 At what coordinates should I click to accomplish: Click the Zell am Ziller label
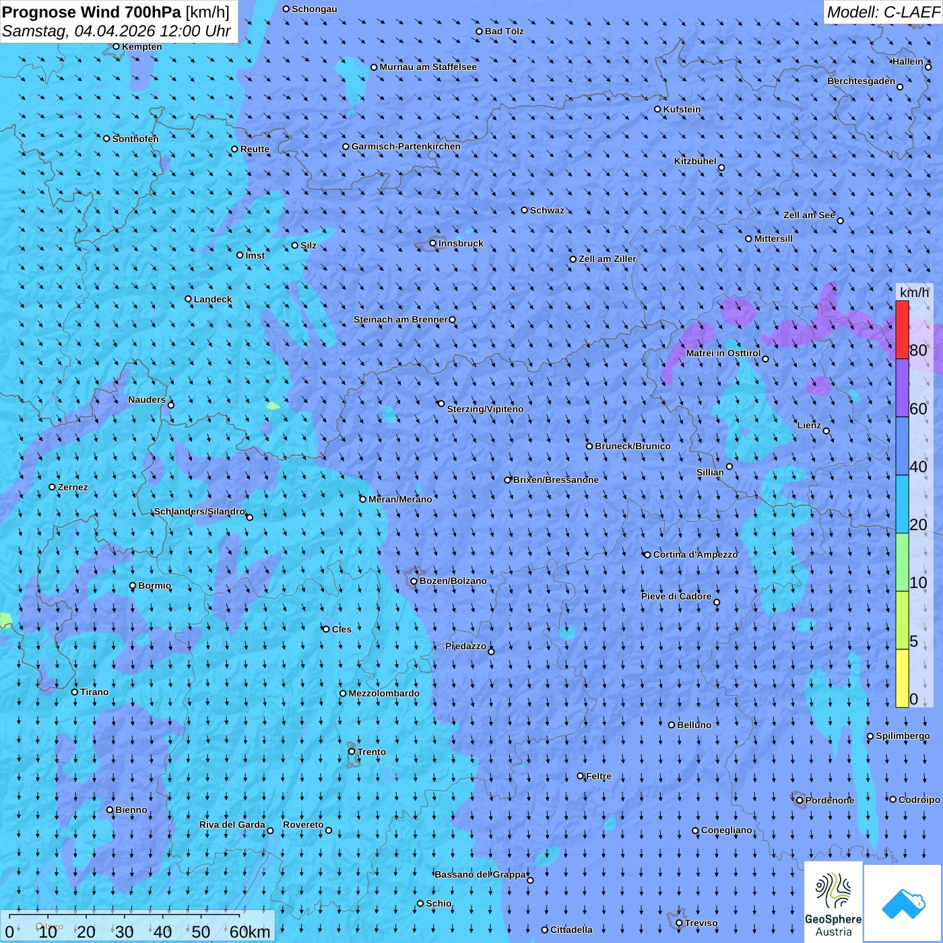(608, 259)
